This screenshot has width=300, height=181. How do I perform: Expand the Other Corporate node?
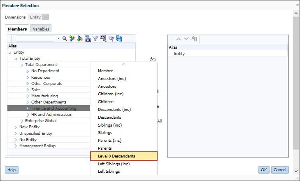[x=28, y=84]
